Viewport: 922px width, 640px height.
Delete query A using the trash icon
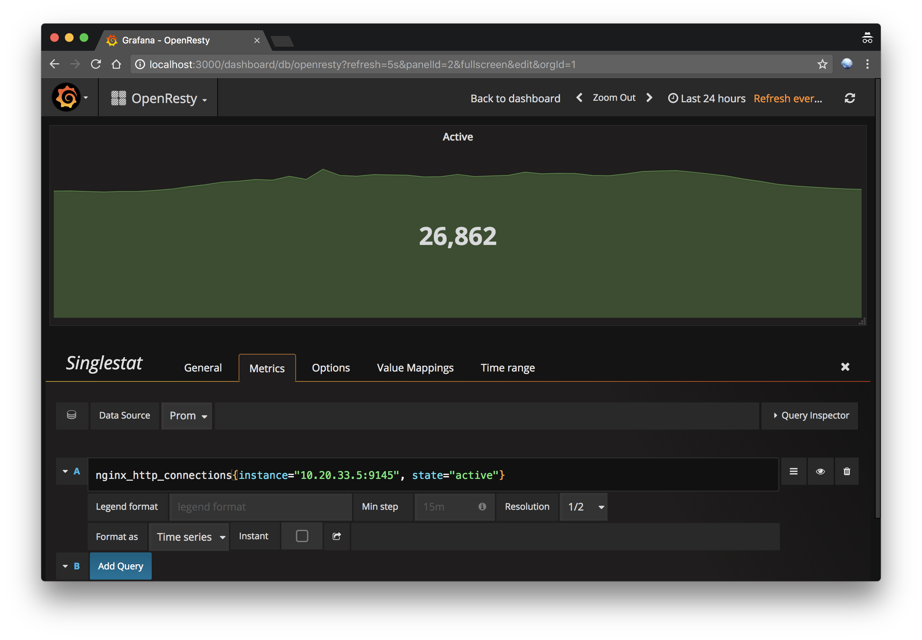847,471
